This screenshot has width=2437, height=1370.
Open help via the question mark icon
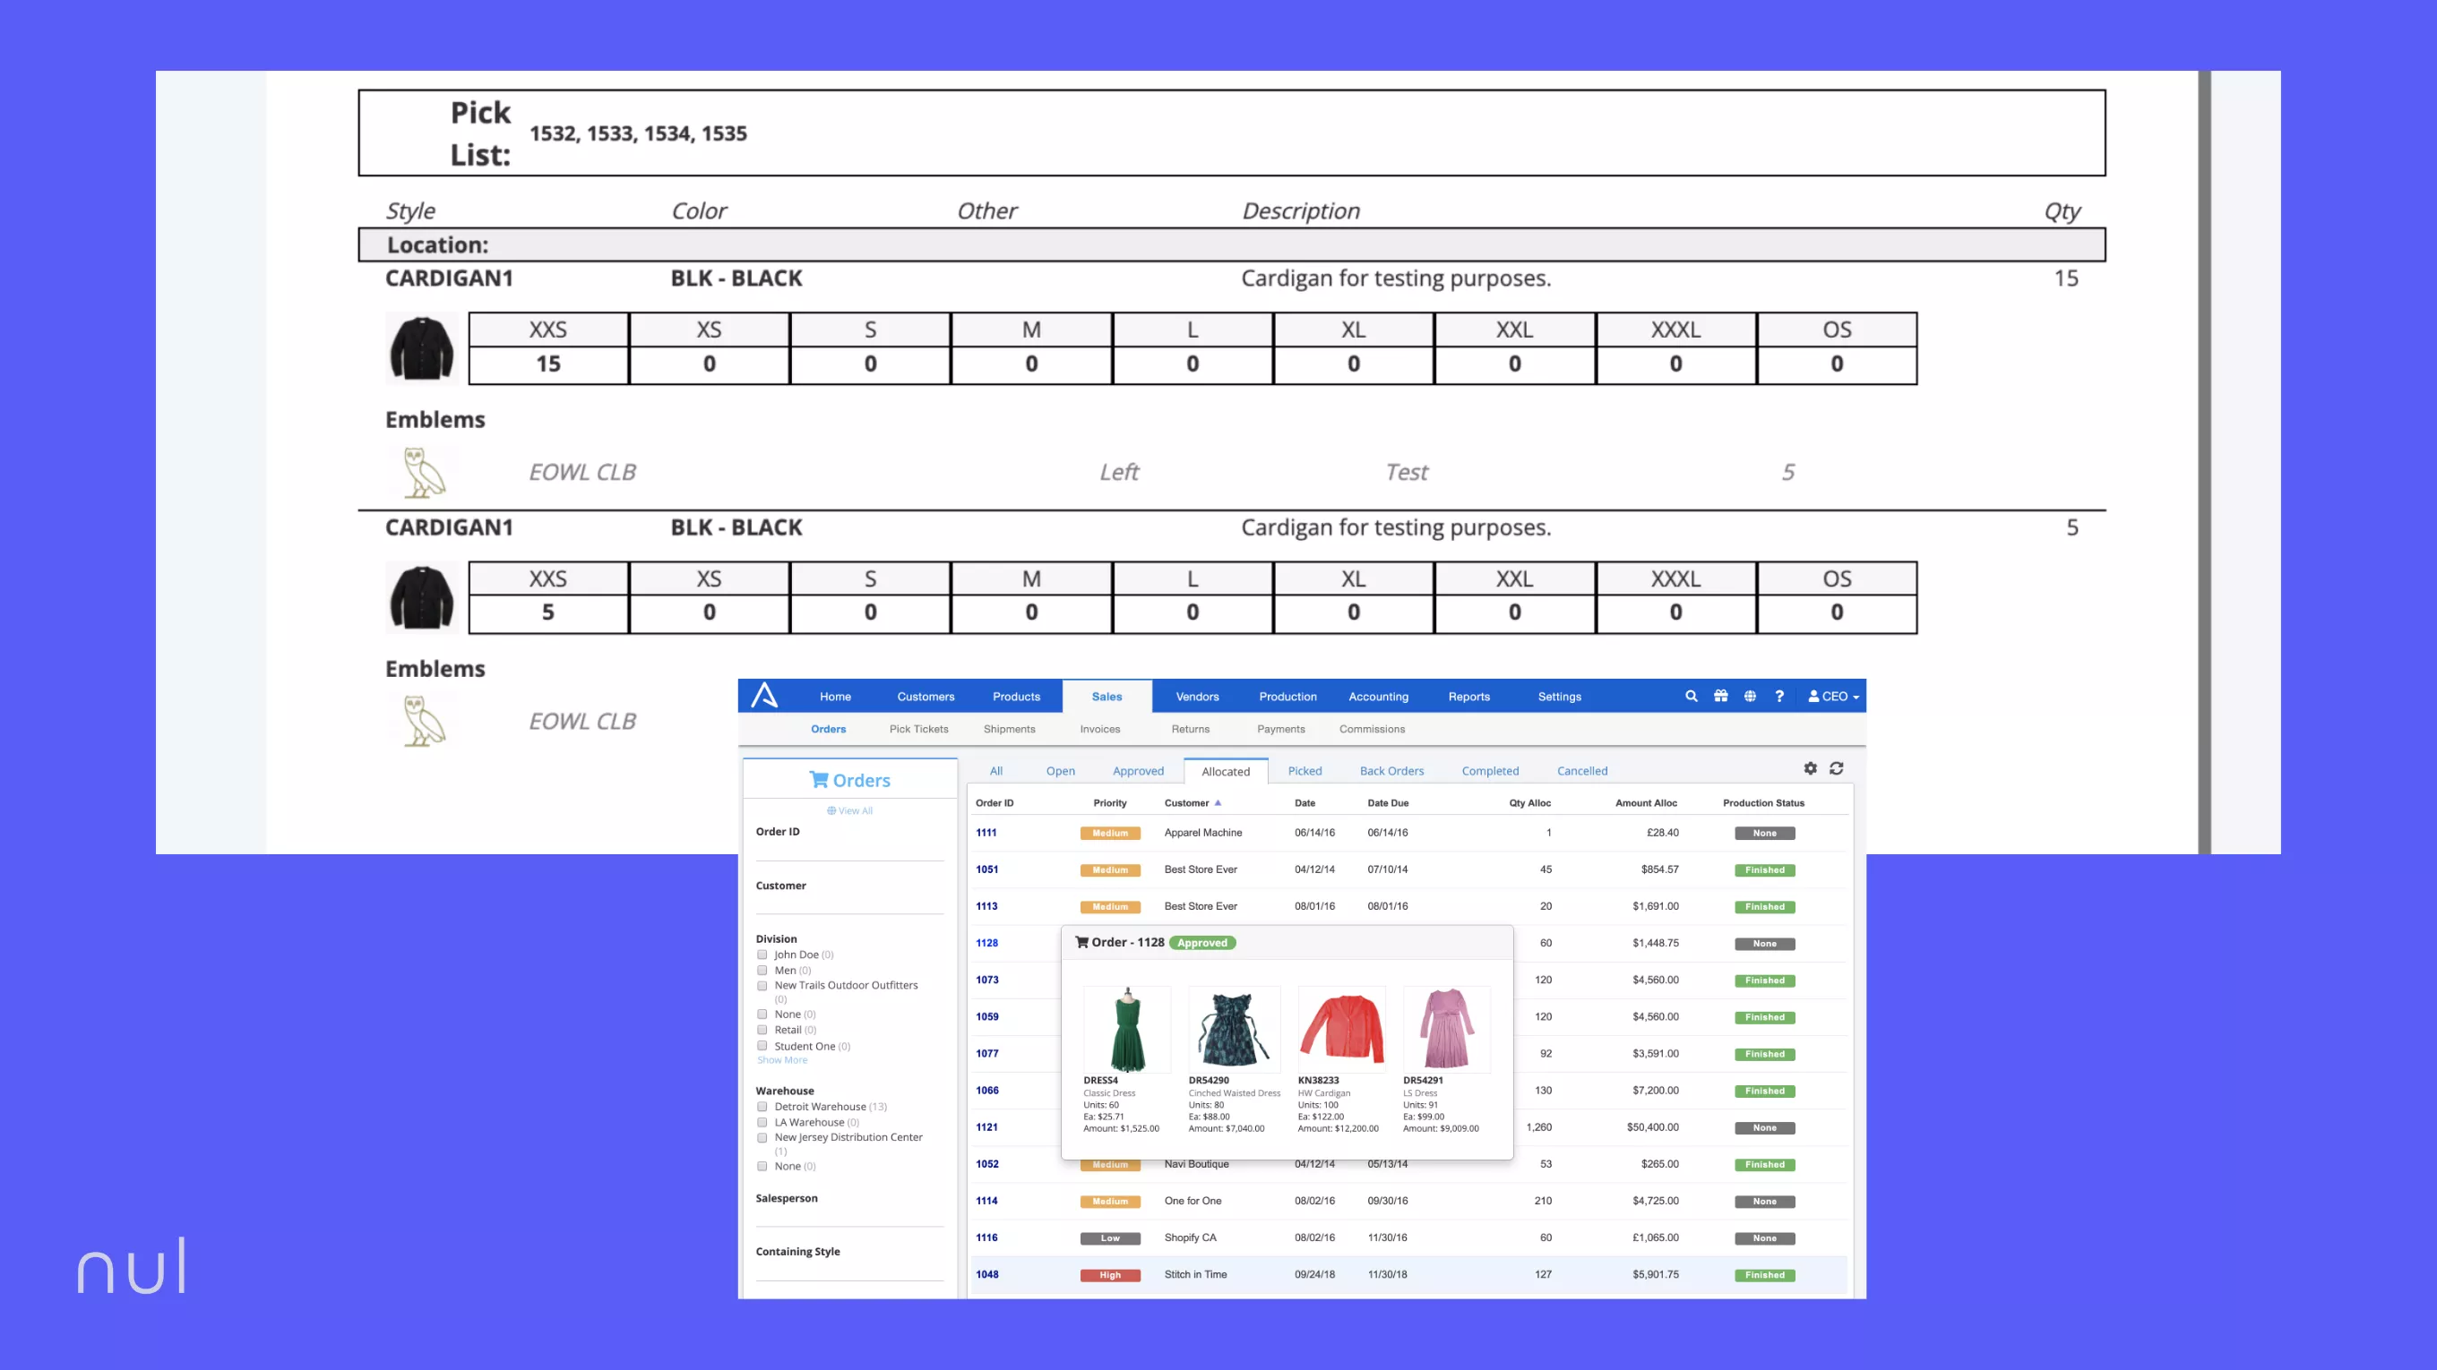click(x=1779, y=696)
